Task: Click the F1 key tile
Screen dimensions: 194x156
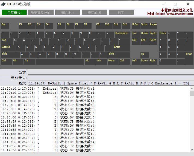Action: [23, 26]
